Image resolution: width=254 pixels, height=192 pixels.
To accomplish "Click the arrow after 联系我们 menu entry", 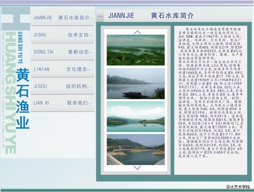I will click(90, 104).
